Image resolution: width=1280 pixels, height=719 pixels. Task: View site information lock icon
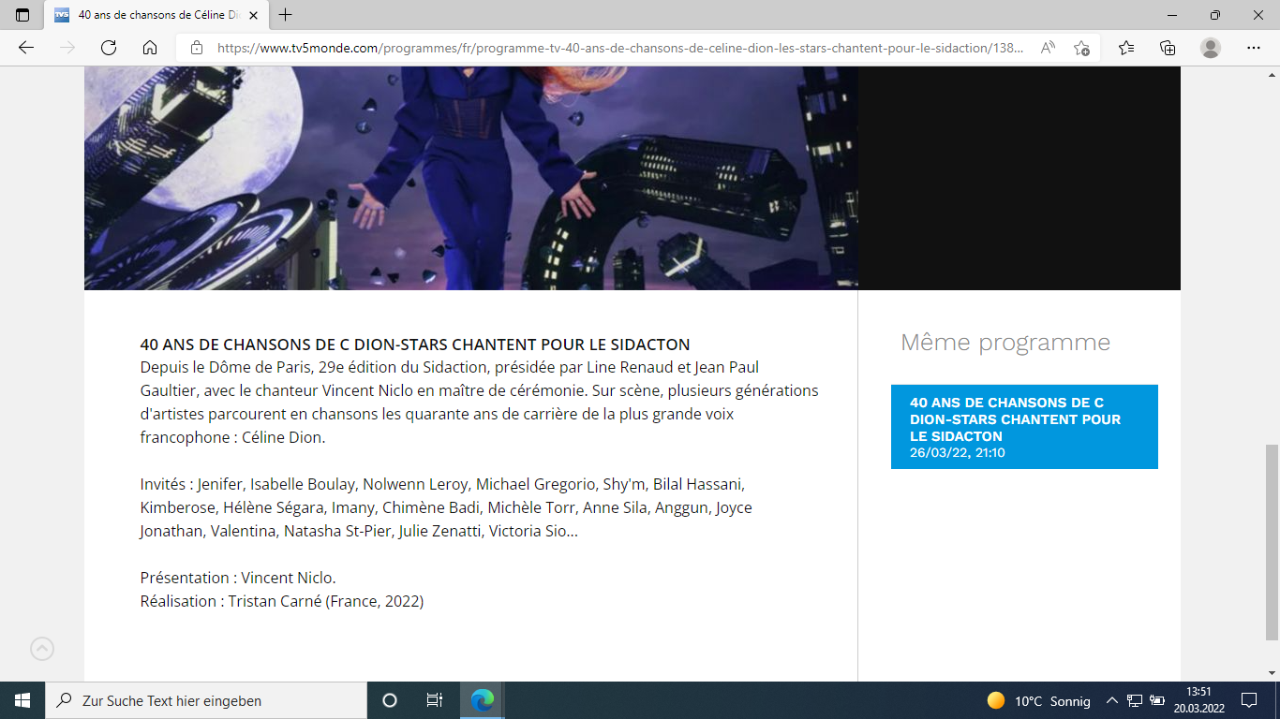(197, 48)
